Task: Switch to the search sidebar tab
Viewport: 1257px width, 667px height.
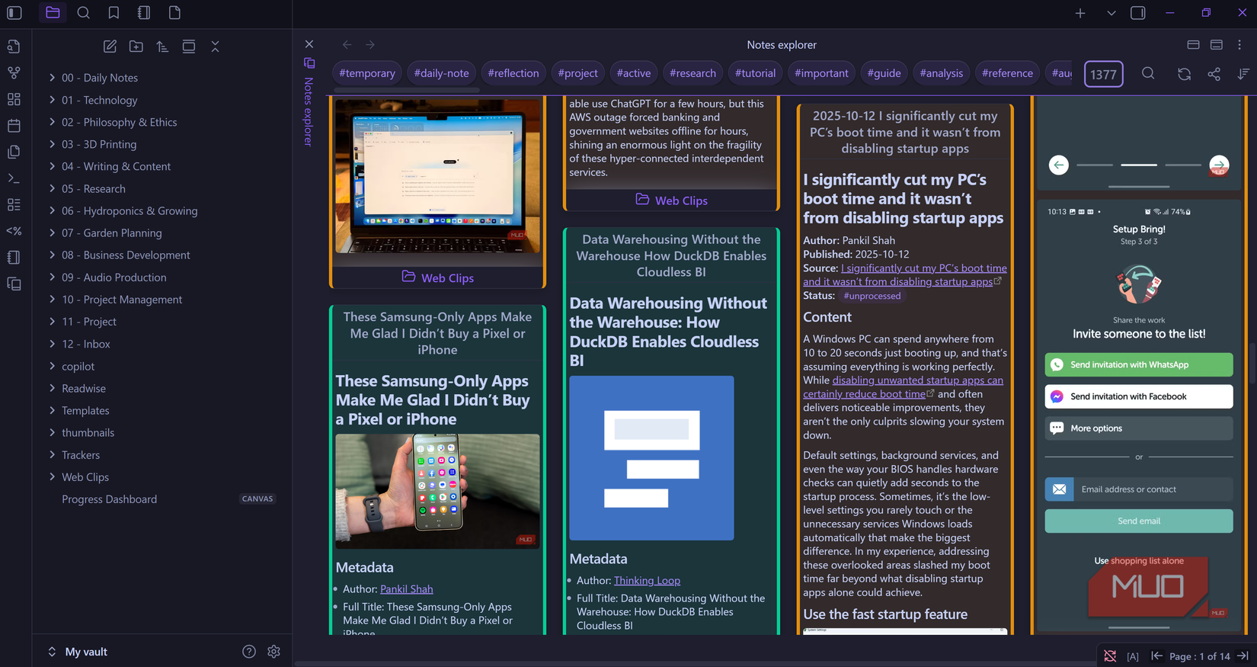Action: [x=84, y=13]
